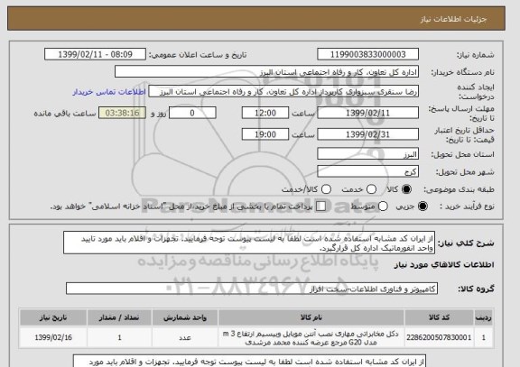Click the اطلاعات کالاهای مورد نیاز heading

click(x=444, y=264)
